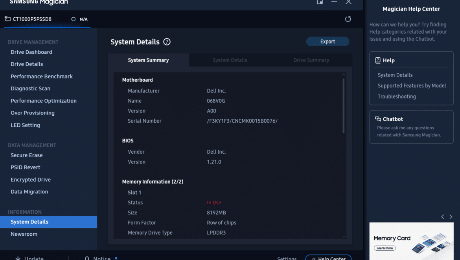Open System Details help link
460x260 pixels.
[x=395, y=75]
